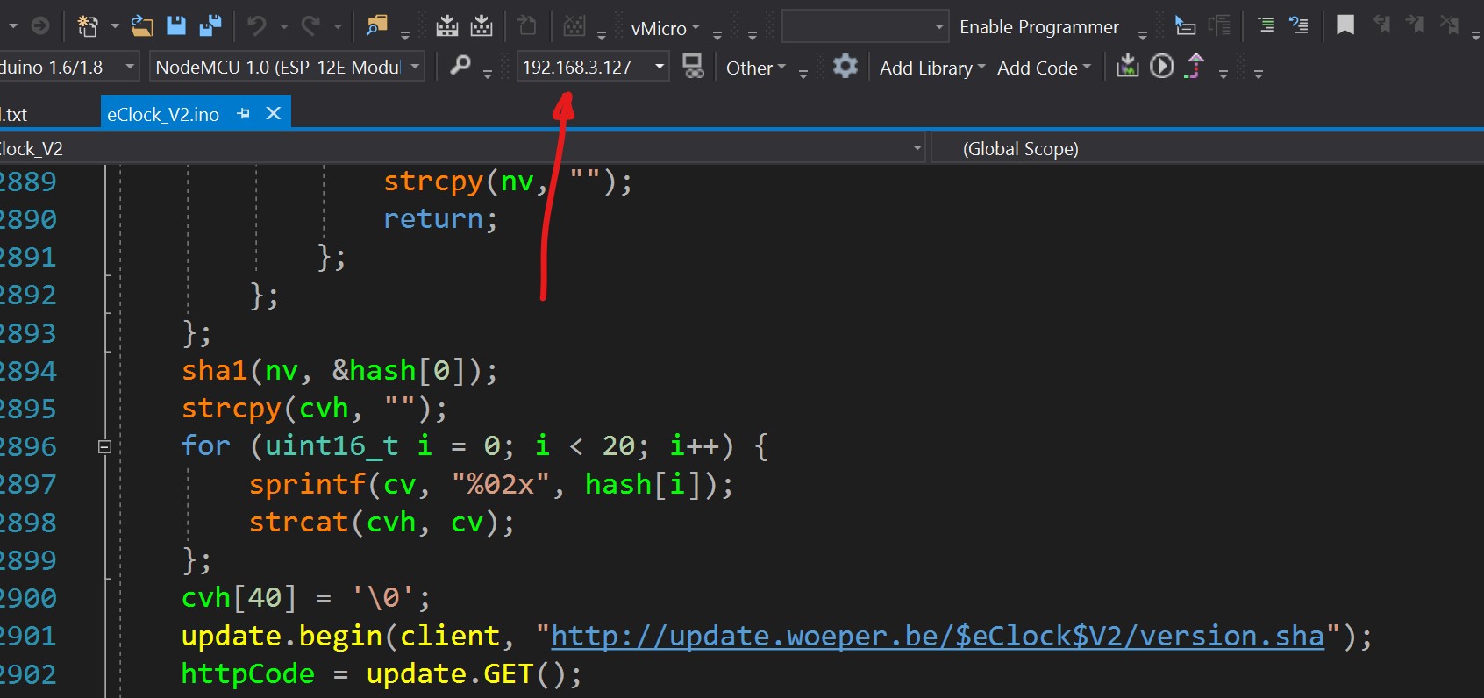Click the return keyword on line 2890

433,218
